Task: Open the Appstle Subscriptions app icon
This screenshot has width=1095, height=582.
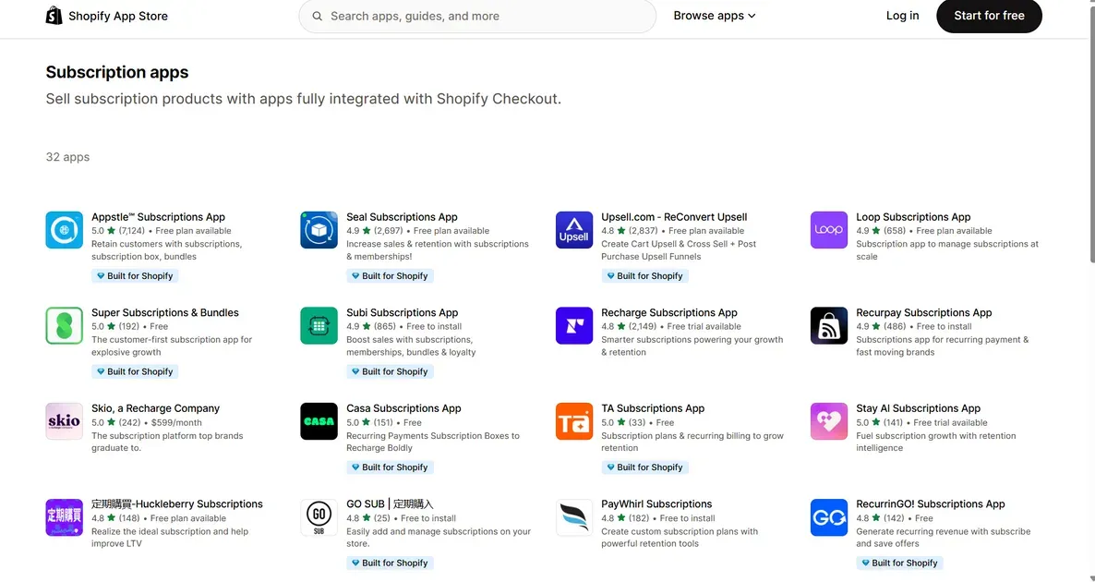Action: pyautogui.click(x=65, y=230)
